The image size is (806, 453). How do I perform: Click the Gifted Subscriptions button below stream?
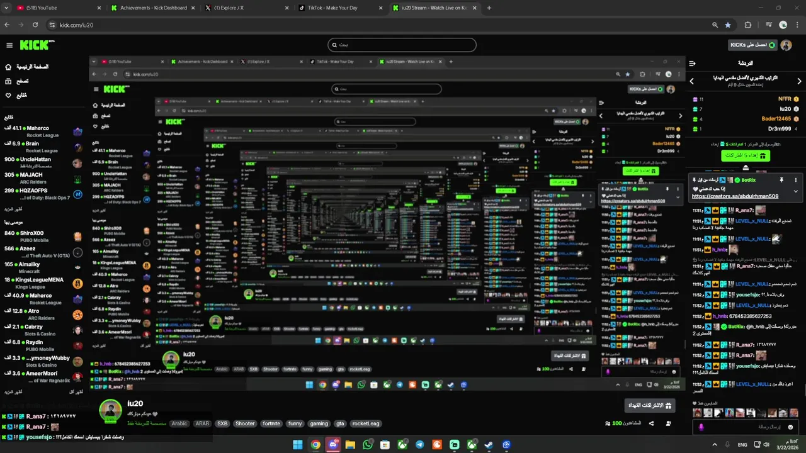650,406
